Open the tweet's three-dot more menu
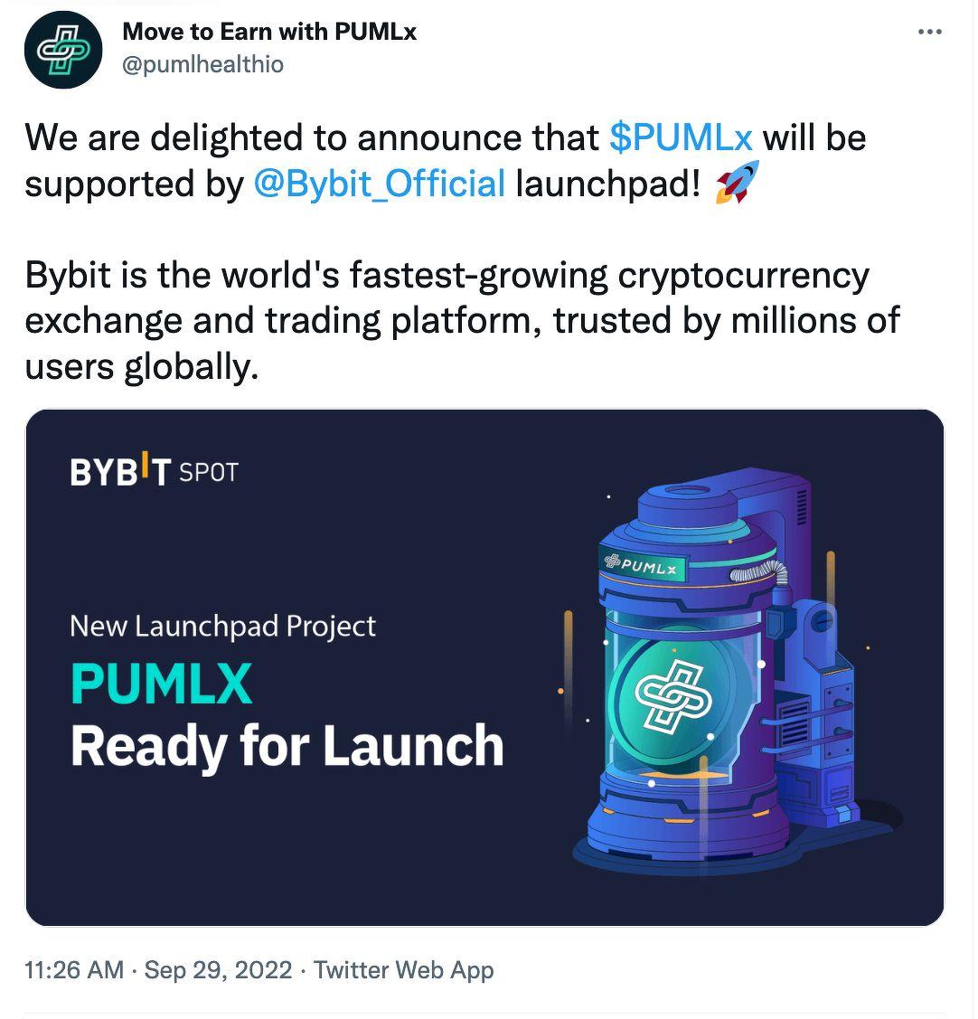 point(929,33)
